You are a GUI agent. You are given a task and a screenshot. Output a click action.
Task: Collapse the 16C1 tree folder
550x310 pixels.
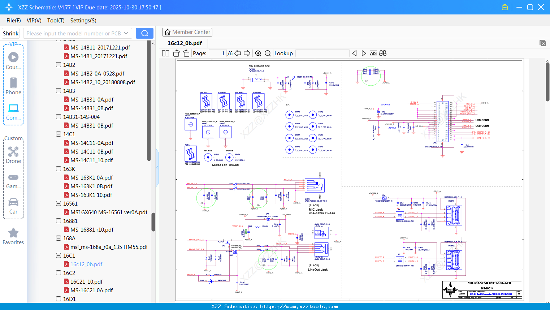[59, 256]
